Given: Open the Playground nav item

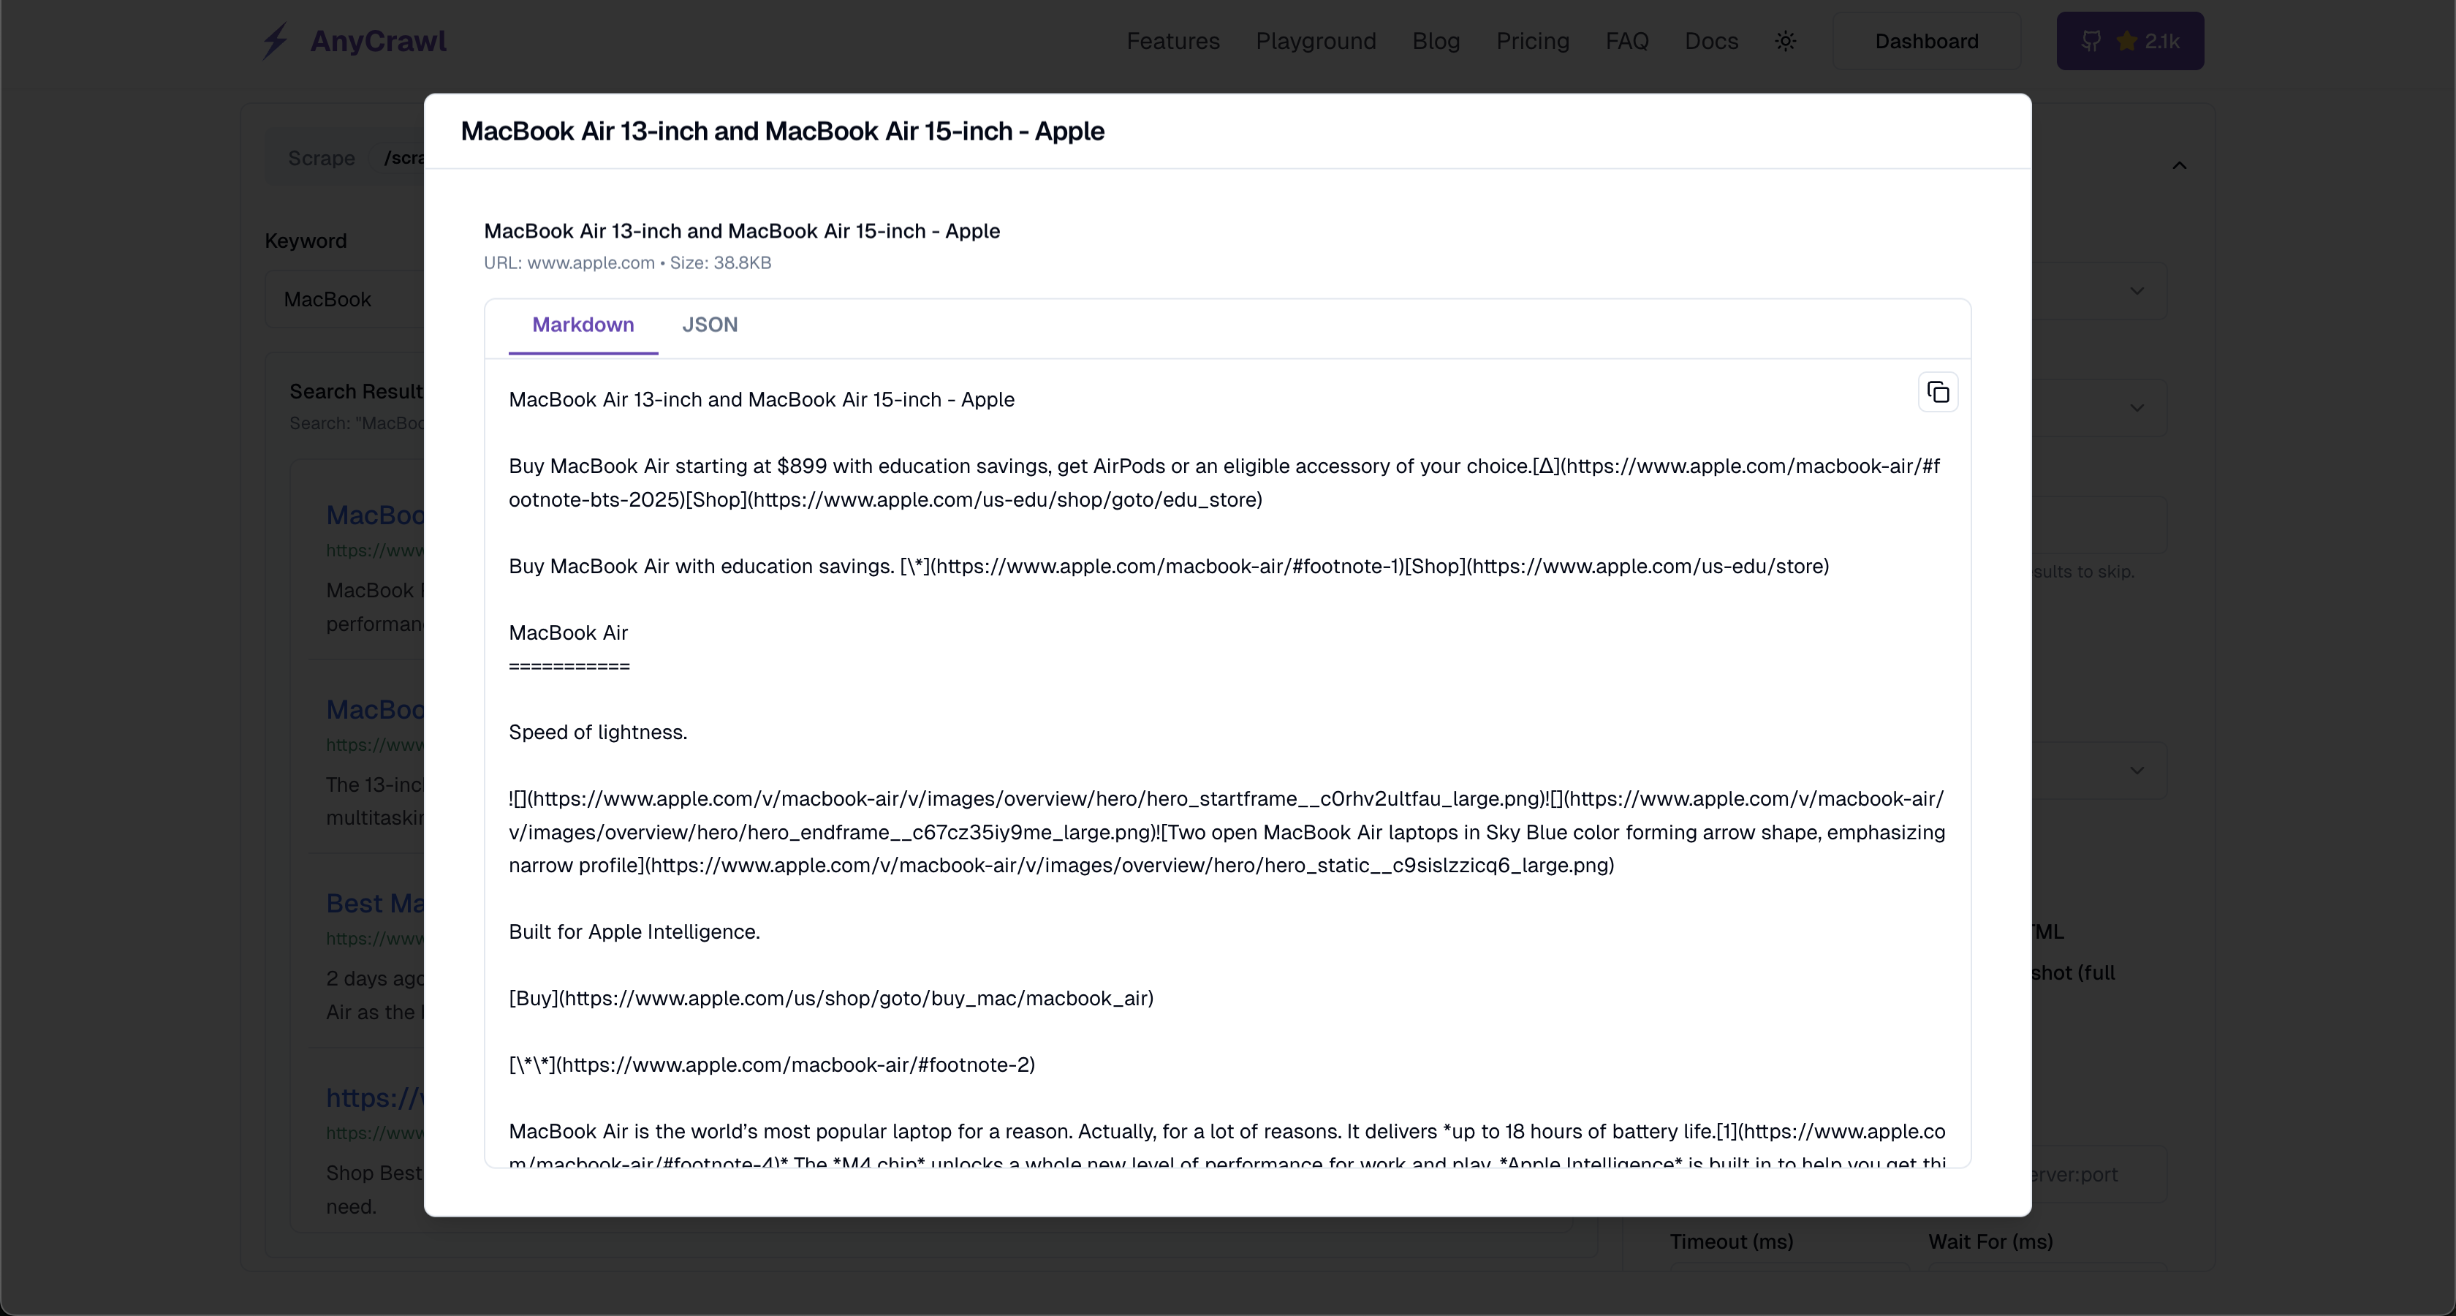Looking at the screenshot, I should click(1316, 41).
